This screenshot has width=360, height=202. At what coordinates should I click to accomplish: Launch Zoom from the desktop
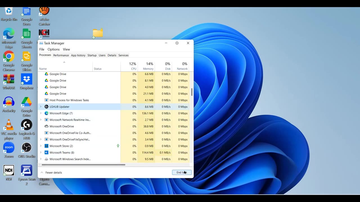pos(9,150)
